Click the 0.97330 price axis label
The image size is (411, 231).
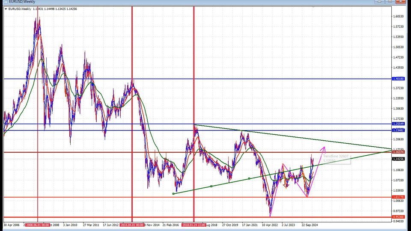pos(398,211)
